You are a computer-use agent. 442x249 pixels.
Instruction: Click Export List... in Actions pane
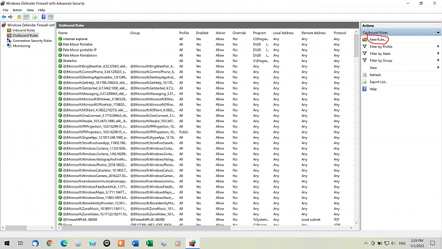pyautogui.click(x=378, y=82)
